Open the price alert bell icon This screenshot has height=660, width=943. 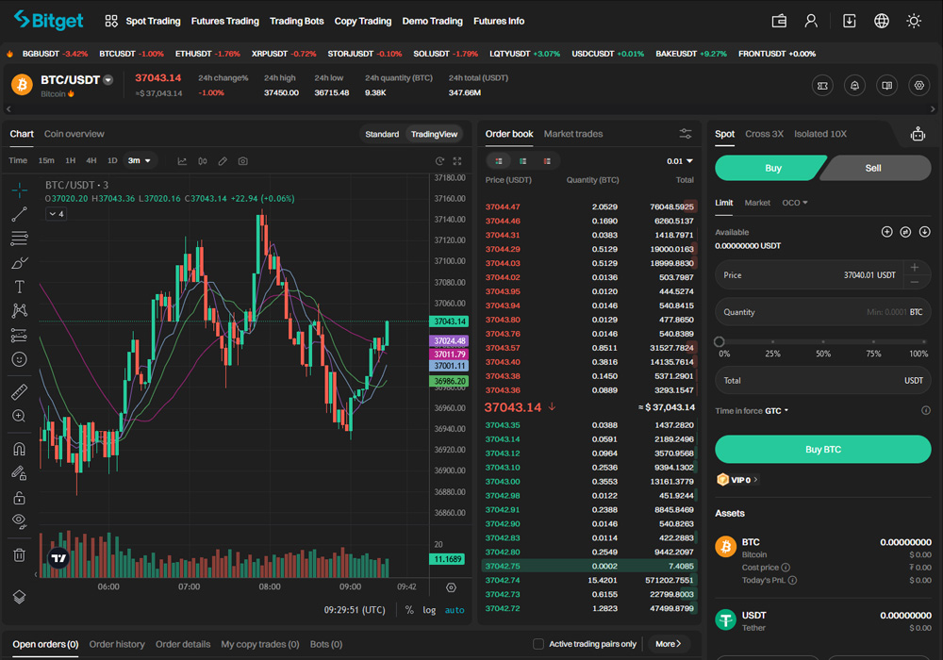click(854, 86)
